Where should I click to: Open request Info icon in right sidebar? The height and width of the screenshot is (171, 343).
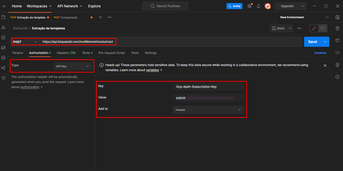click(x=337, y=77)
